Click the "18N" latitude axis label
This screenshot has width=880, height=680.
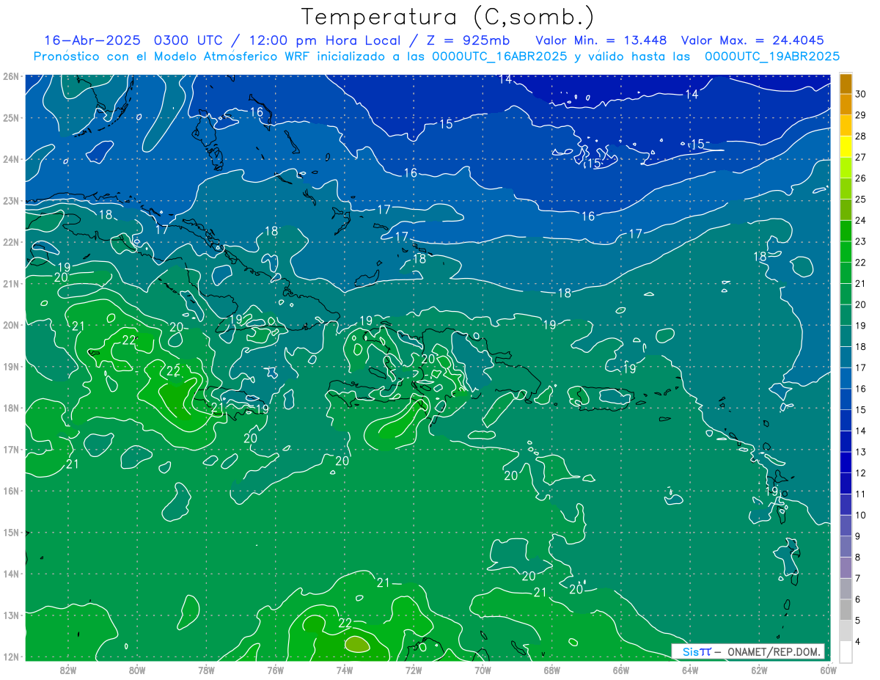(11, 408)
